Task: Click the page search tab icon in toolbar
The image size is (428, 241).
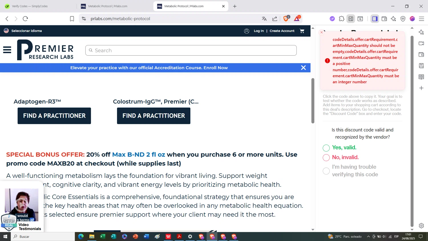Action: (360, 19)
